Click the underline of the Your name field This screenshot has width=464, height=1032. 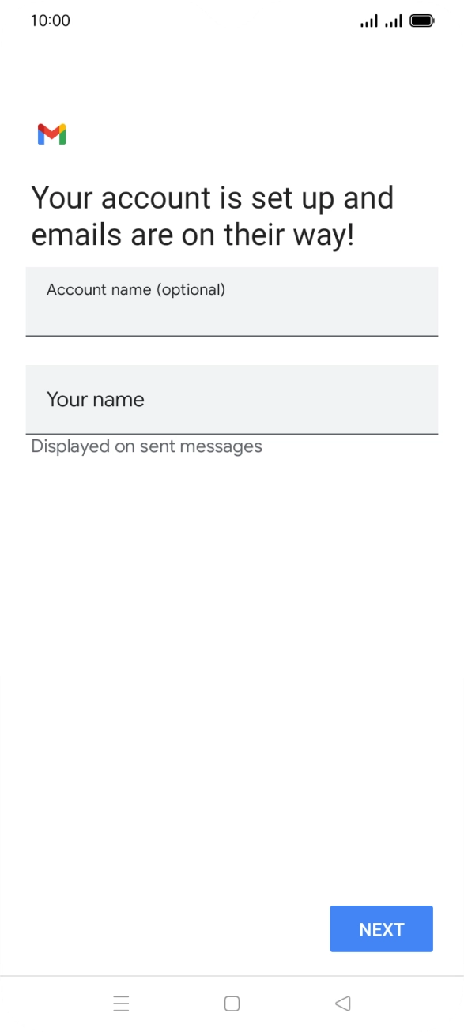[232, 434]
